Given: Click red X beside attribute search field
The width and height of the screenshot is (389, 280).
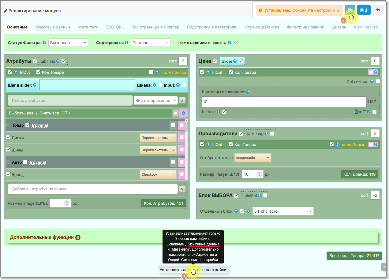Looking at the screenshot, I should [x=182, y=100].
